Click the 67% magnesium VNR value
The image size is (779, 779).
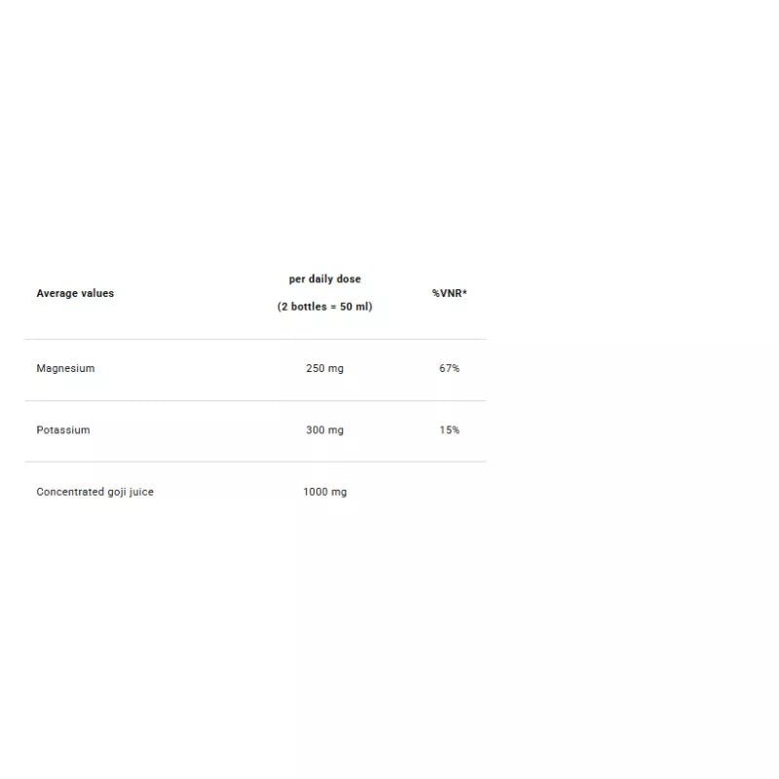click(449, 369)
